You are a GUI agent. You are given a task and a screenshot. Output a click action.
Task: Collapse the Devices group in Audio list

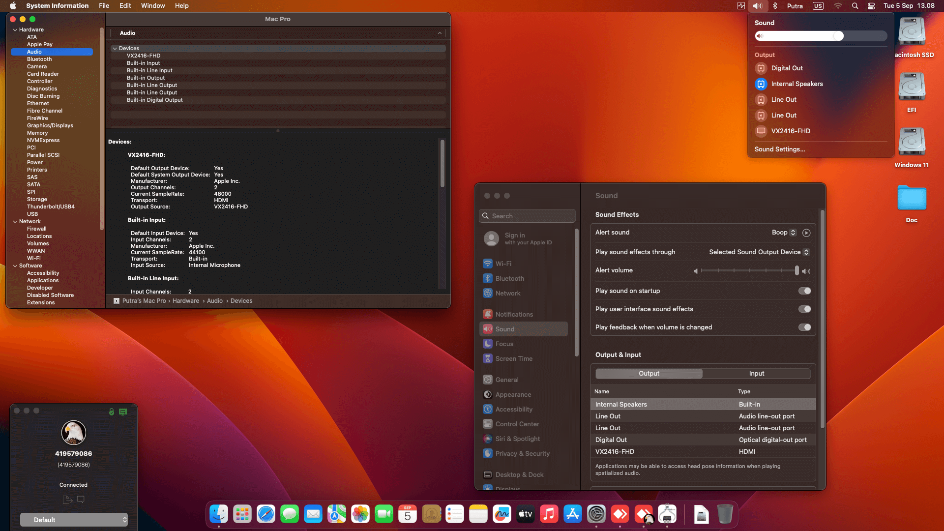115,49
